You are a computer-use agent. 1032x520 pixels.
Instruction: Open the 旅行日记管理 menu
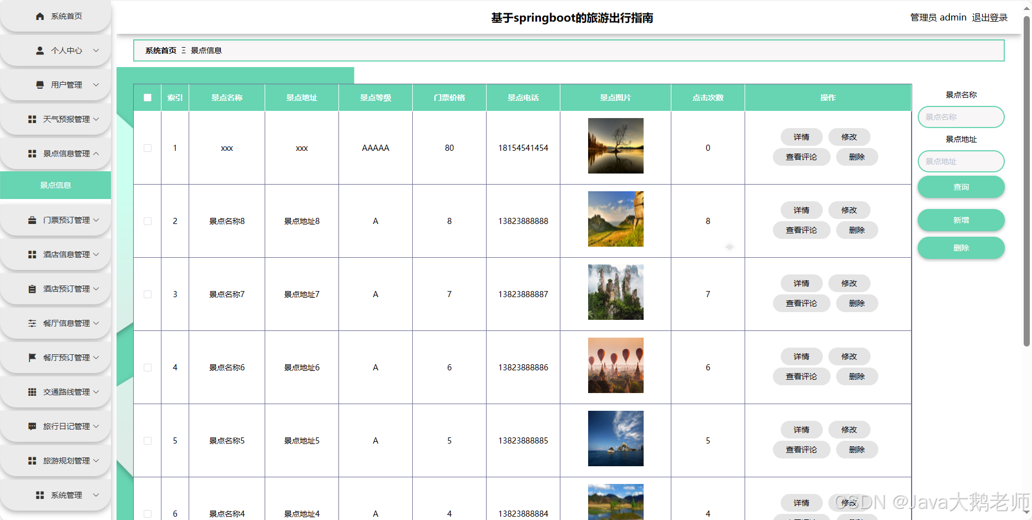pos(55,426)
